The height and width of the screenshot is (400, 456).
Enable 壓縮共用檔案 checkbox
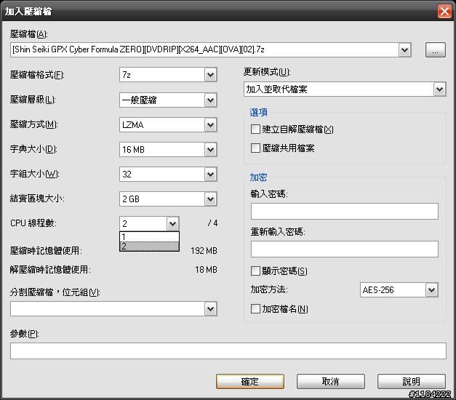(255, 148)
